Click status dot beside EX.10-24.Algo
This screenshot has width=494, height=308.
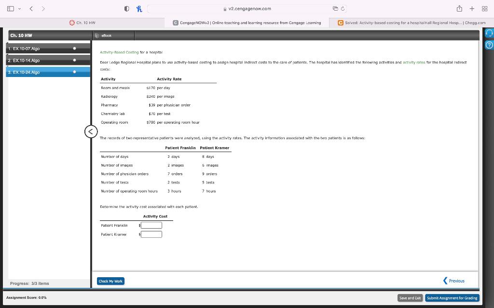pos(74,72)
